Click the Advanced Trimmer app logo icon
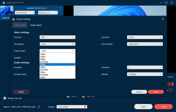Image resolution: width=176 pixels, height=112 pixels. [4, 3]
